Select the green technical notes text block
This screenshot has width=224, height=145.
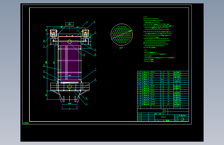pyautogui.click(x=159, y=39)
